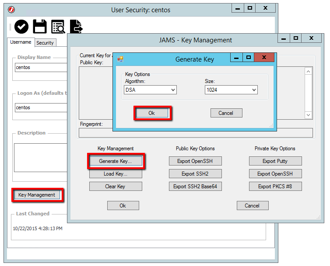Click inside the Description text box
The height and width of the screenshot is (266, 330).
[x=41, y=158]
